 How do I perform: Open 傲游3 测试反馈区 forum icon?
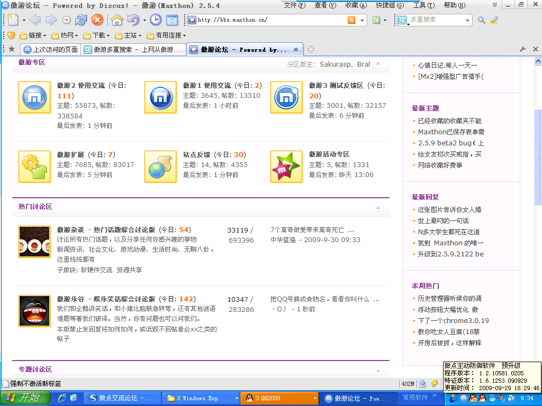point(286,97)
